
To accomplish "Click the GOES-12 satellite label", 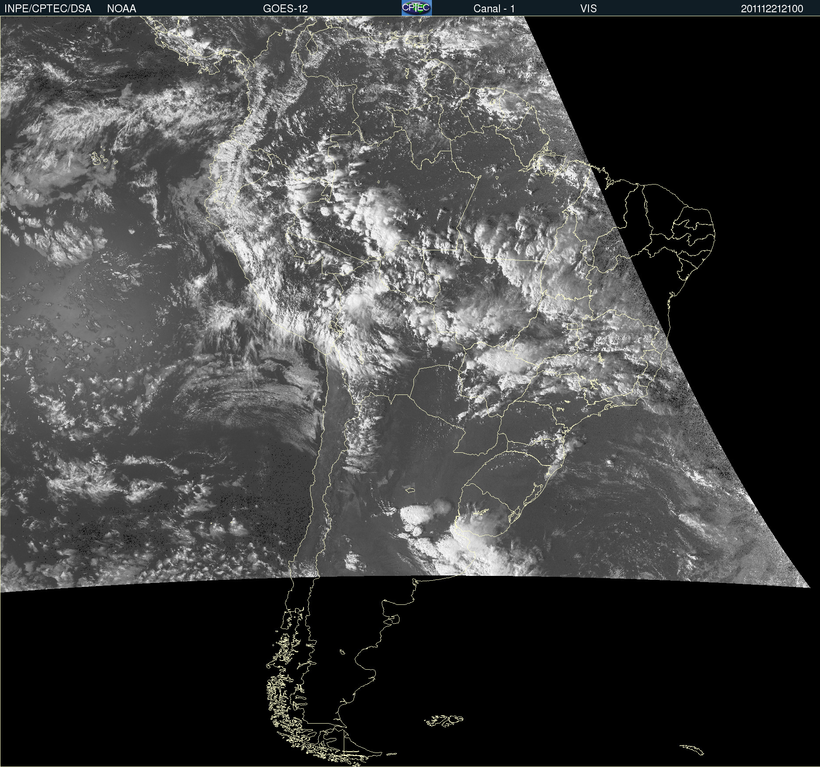I will click(285, 9).
